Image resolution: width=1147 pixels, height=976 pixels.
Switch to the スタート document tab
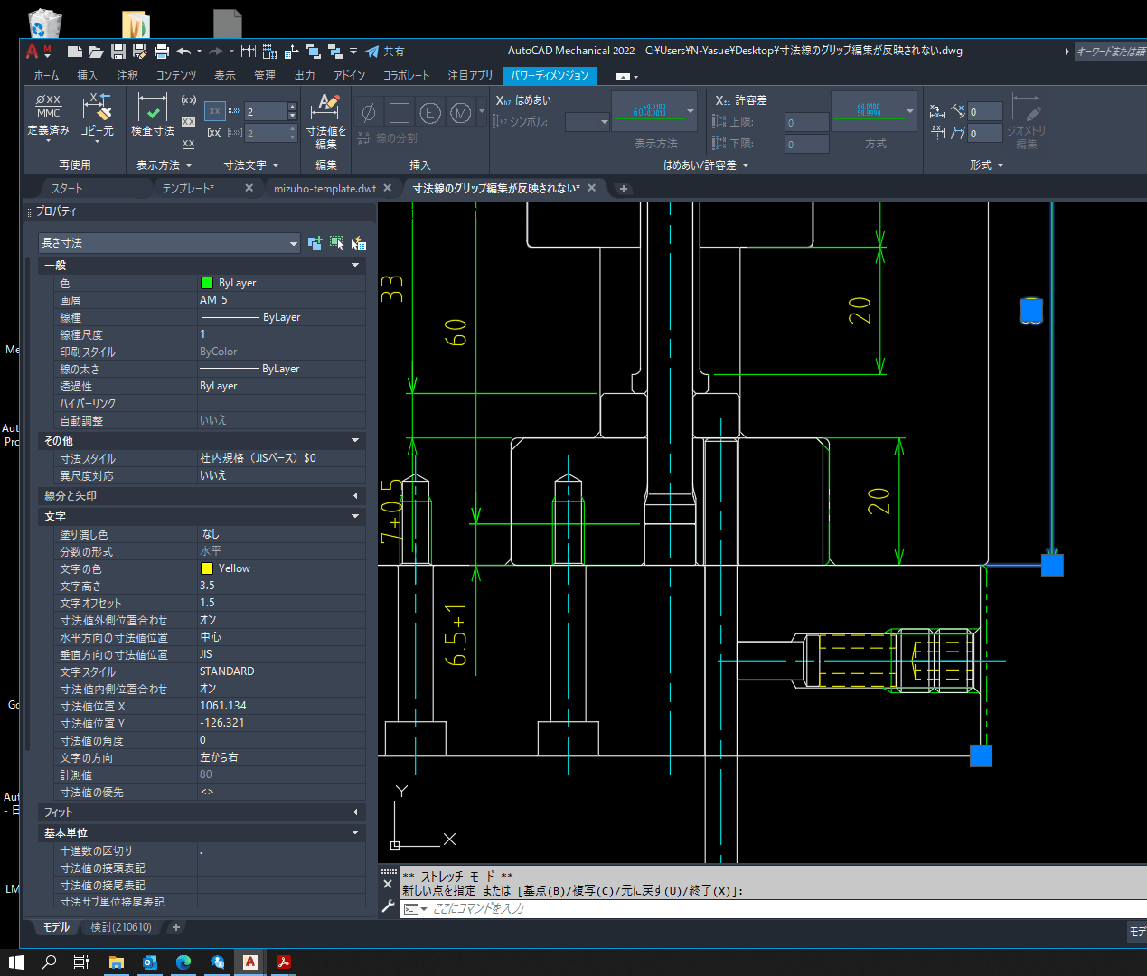pos(66,189)
